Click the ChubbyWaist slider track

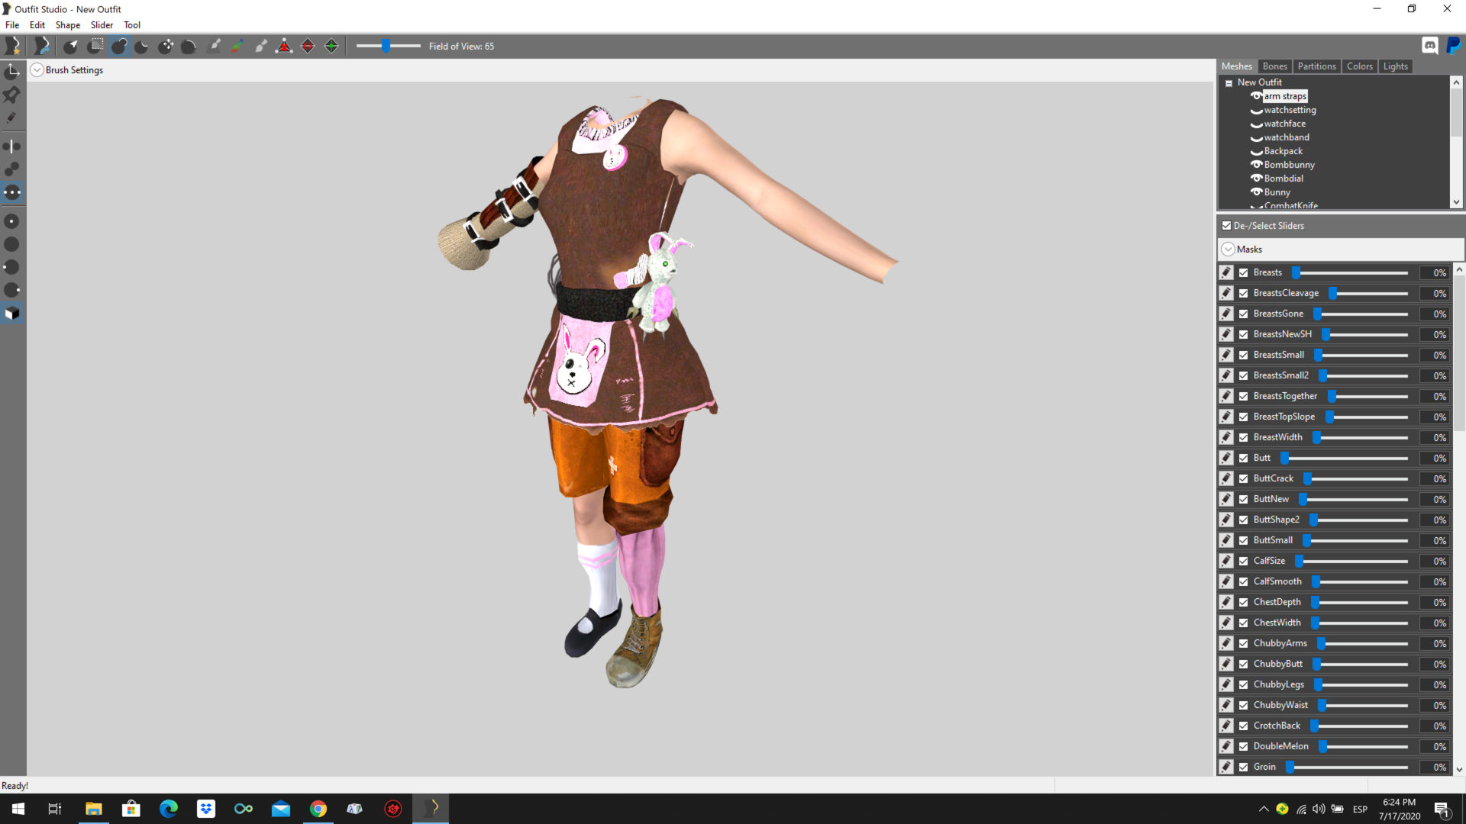coord(1364,706)
